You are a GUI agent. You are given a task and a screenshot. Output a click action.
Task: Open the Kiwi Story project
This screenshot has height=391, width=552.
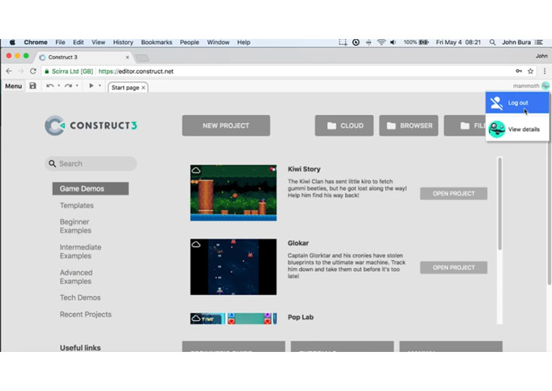coord(454,194)
